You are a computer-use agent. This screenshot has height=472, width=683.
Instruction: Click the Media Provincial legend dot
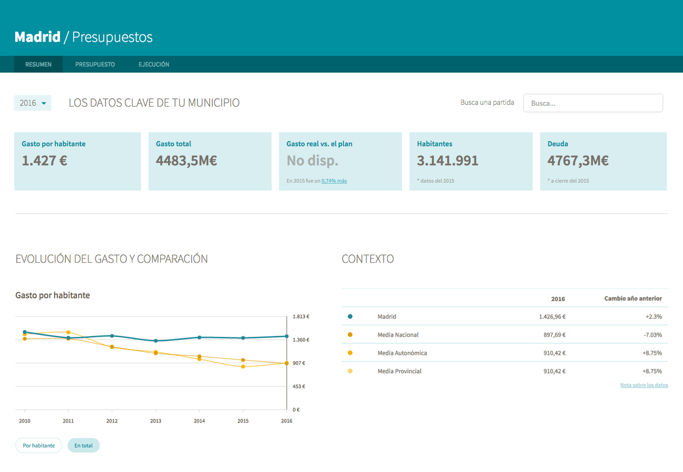[350, 371]
